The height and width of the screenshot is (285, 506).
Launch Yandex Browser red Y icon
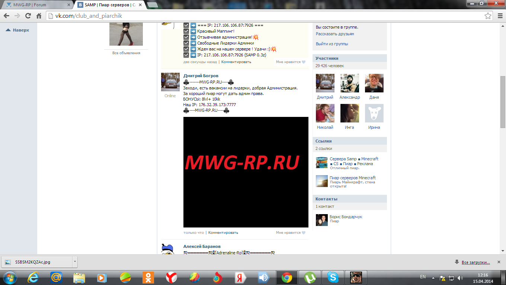(172, 278)
